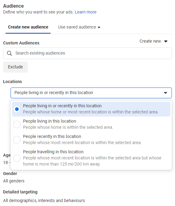
Task: Click the Create new caret arrow
Action: pyautogui.click(x=166, y=41)
